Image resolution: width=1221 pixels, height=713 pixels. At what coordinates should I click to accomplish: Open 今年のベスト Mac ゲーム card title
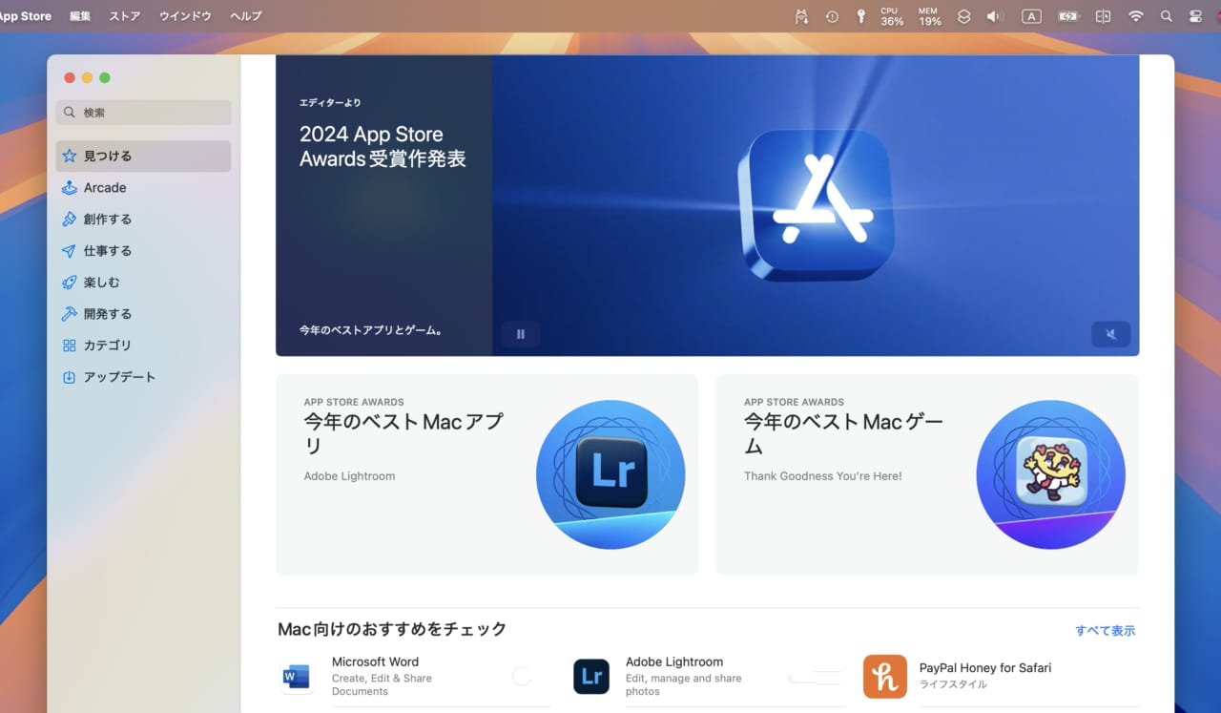pos(844,433)
